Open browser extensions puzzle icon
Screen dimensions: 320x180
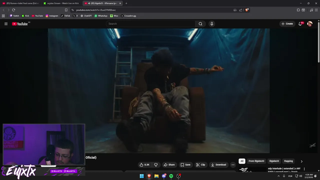click(298, 10)
